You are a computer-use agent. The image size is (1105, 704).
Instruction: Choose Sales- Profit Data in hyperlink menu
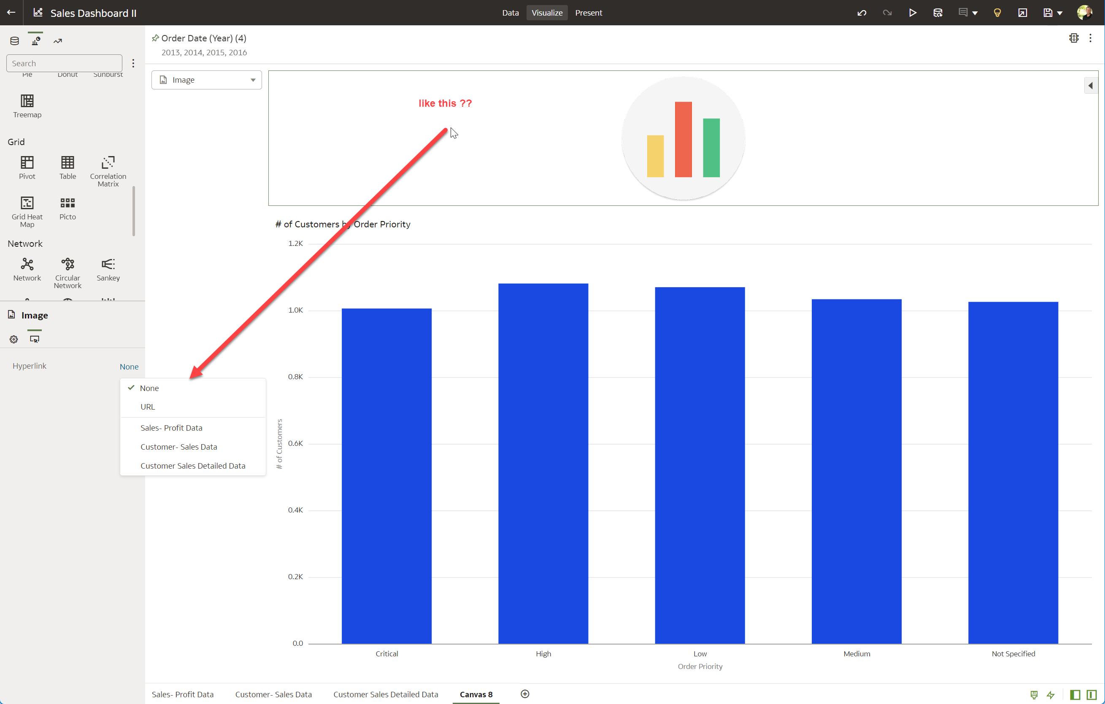point(193,428)
